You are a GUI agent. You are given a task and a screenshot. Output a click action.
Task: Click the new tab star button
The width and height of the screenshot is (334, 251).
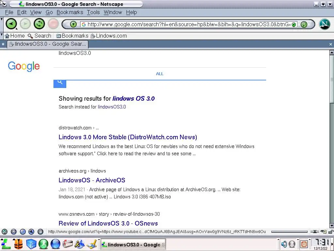3,44
